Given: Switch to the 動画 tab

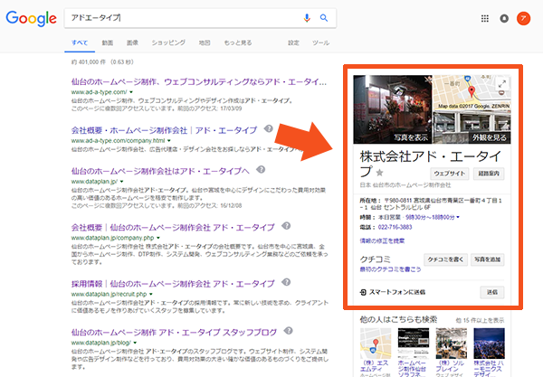Looking at the screenshot, I should tap(108, 42).
